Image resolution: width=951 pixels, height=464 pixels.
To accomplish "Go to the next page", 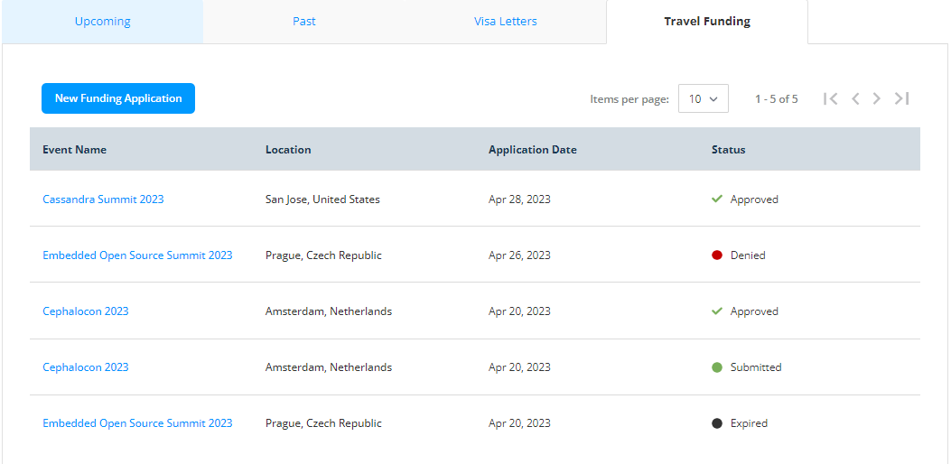I will pos(877,99).
